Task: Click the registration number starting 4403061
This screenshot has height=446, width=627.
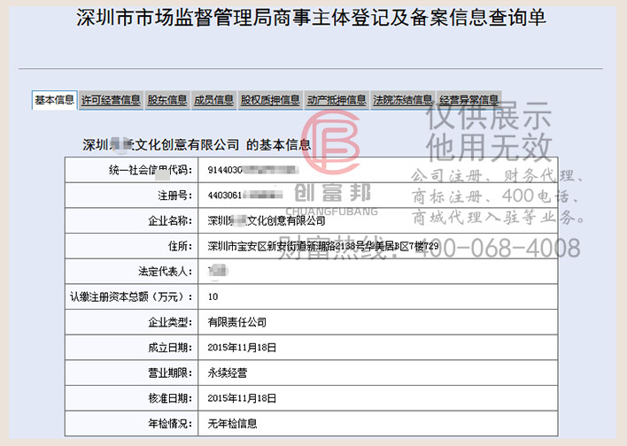Action: tap(245, 196)
